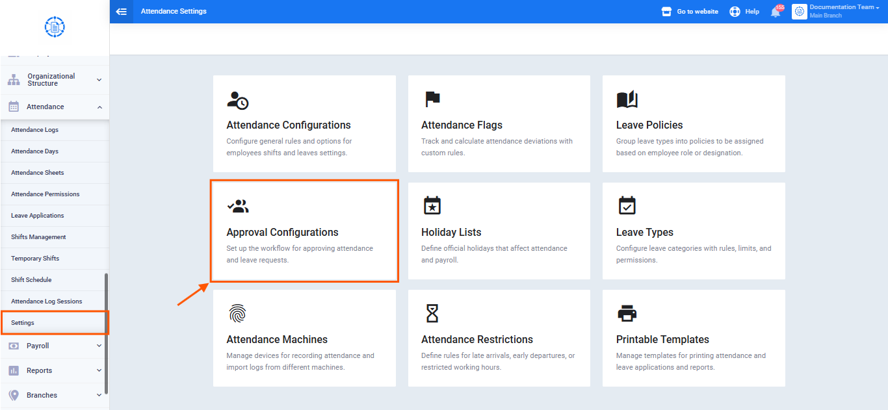Click the Leave Policies open book icon
888x410 pixels.
[627, 99]
